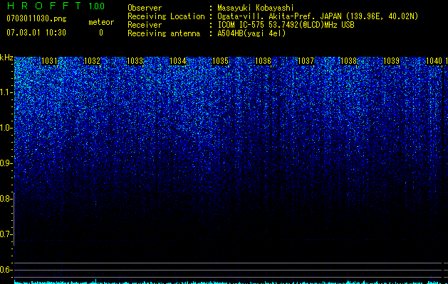
Task: Click the 0.9 frequency axis tick
Action: (6, 163)
